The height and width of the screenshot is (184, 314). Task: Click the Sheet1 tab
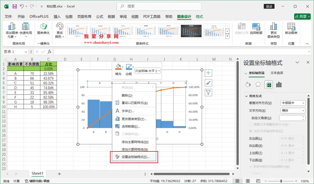coord(38,173)
